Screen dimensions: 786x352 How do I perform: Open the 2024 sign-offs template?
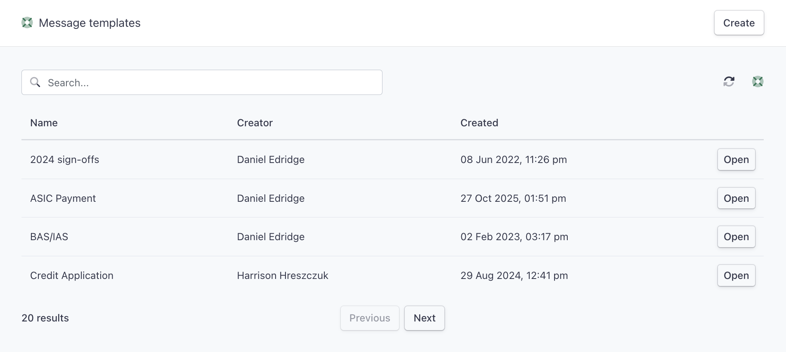pos(736,159)
